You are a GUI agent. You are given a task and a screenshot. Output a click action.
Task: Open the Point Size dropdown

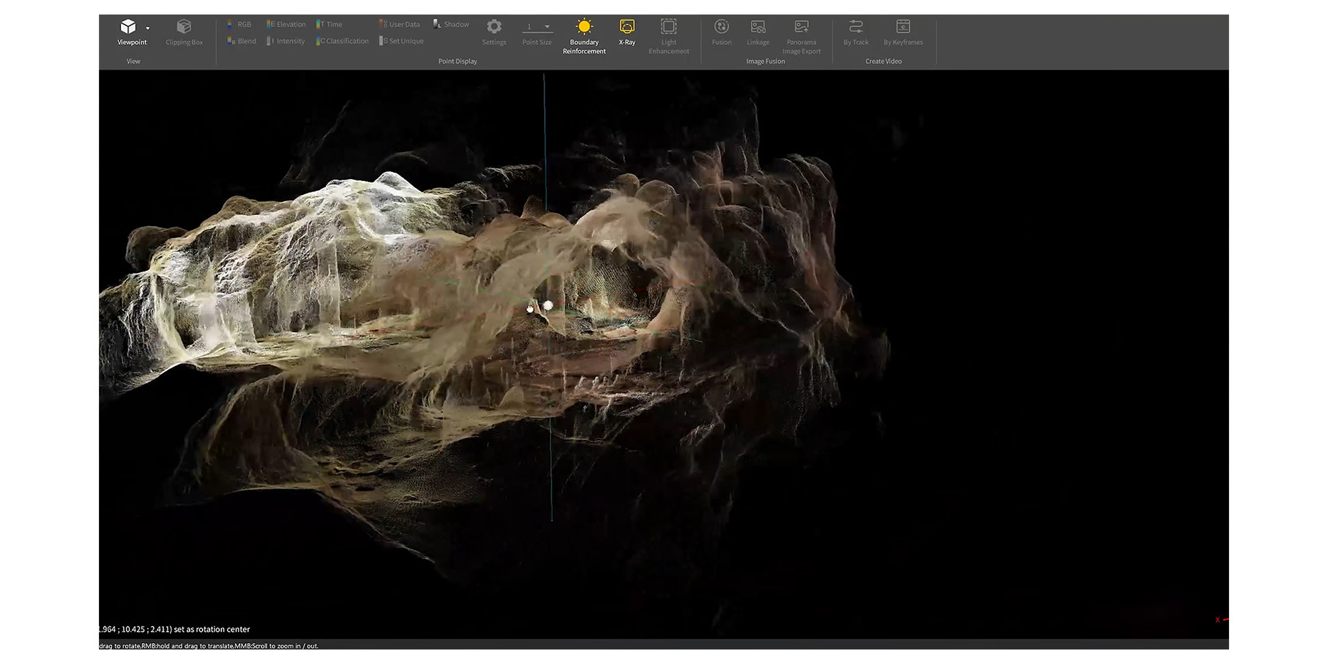pyautogui.click(x=546, y=27)
